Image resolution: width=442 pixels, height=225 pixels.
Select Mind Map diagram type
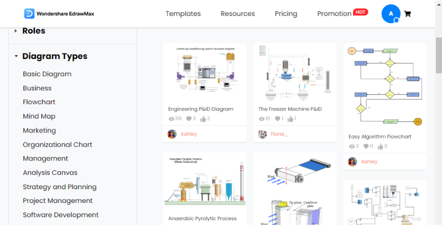[x=39, y=116]
